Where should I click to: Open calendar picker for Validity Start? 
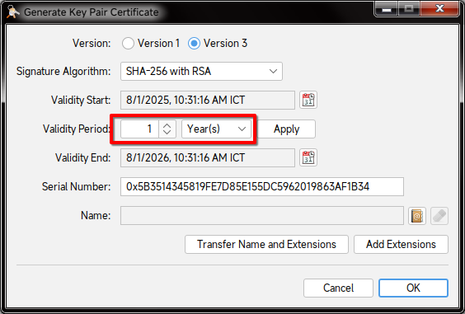coord(308,100)
